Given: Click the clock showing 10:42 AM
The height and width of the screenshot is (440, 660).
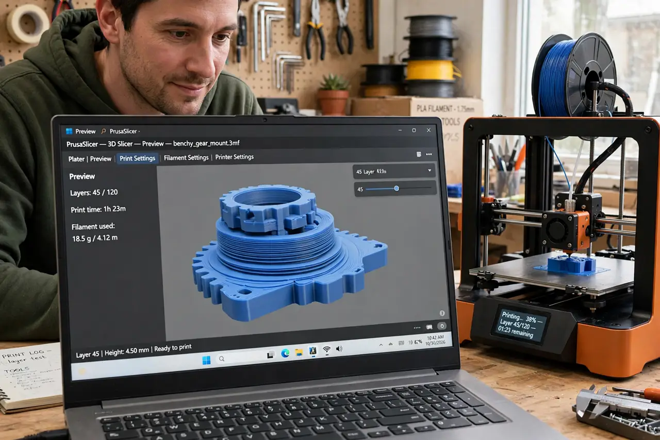Looking at the screenshot, I should coord(436,336).
